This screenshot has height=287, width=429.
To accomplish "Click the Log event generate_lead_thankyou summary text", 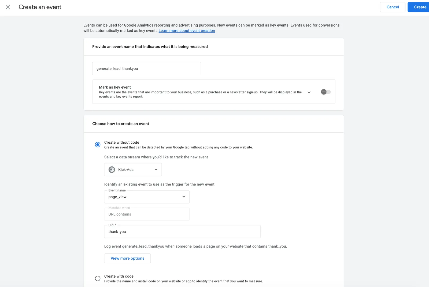I will click(x=195, y=246).
